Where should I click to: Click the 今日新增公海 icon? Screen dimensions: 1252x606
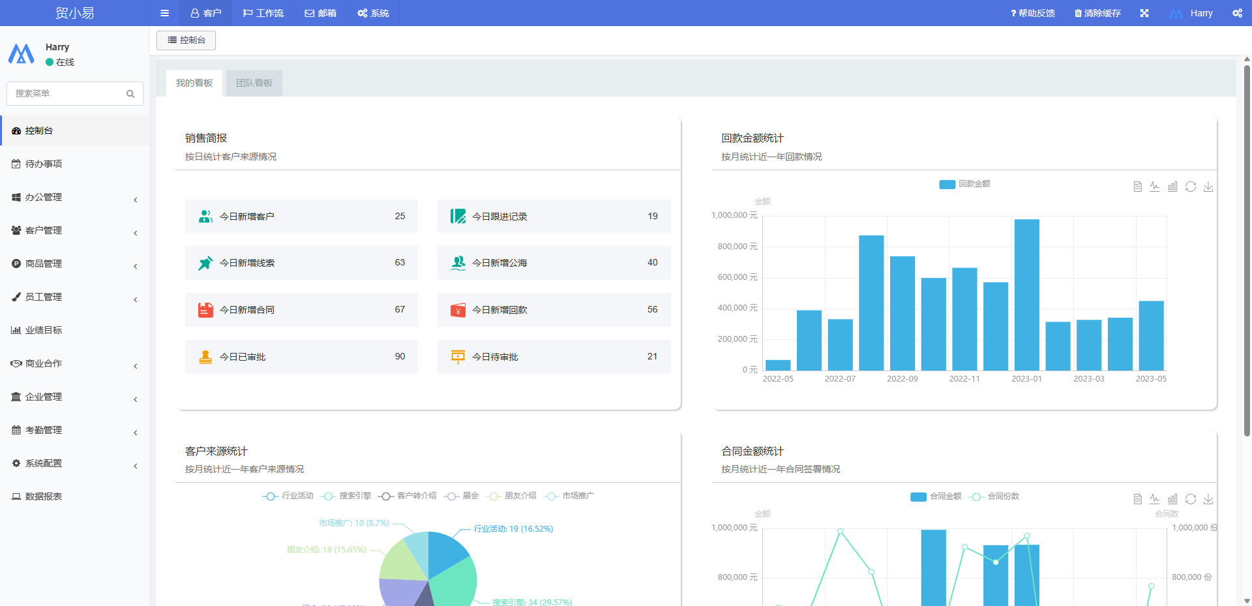point(458,263)
